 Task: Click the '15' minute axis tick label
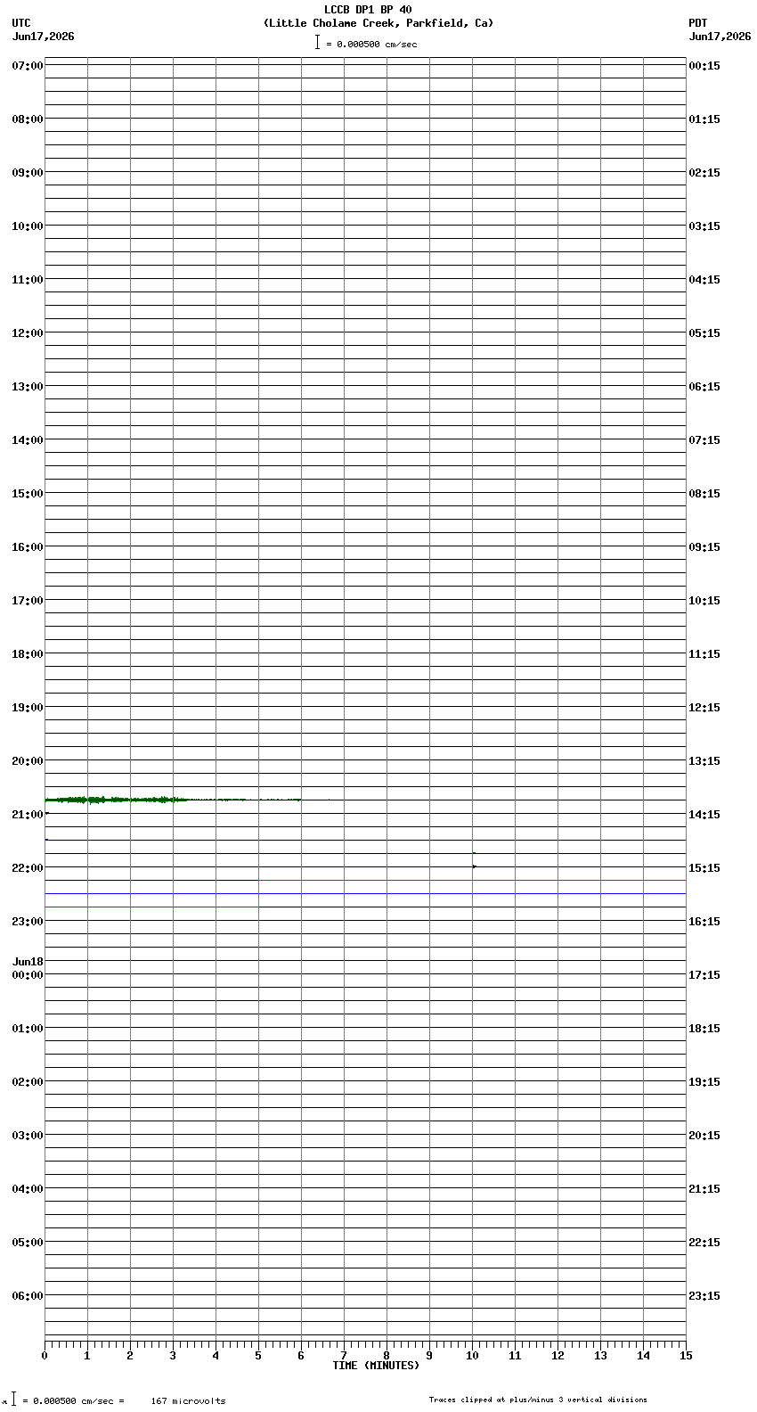tap(686, 1356)
